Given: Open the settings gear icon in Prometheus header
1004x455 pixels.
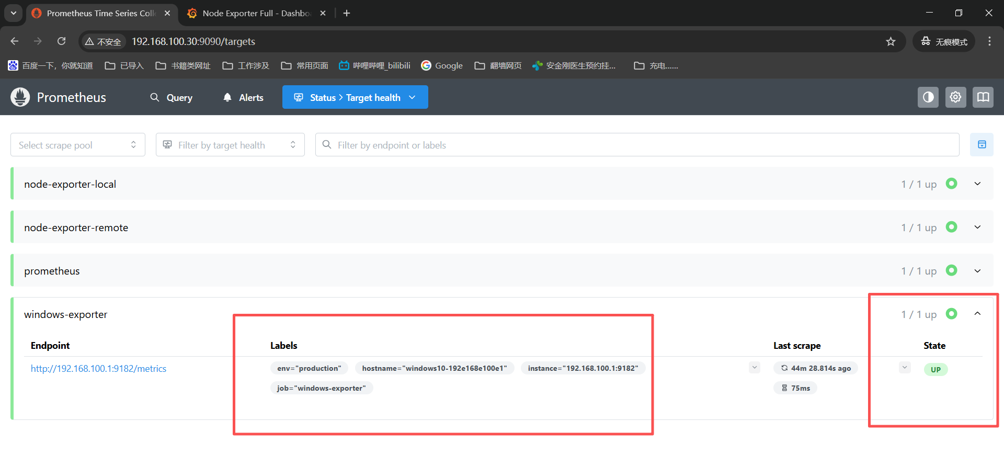Looking at the screenshot, I should [x=955, y=97].
